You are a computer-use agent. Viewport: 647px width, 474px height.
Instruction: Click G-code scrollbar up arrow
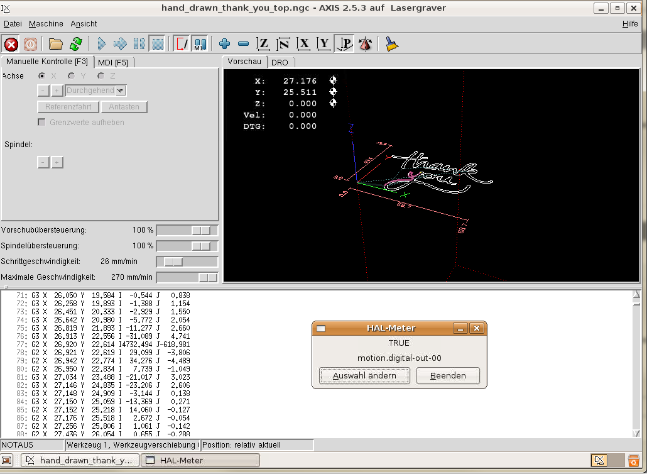637,294
